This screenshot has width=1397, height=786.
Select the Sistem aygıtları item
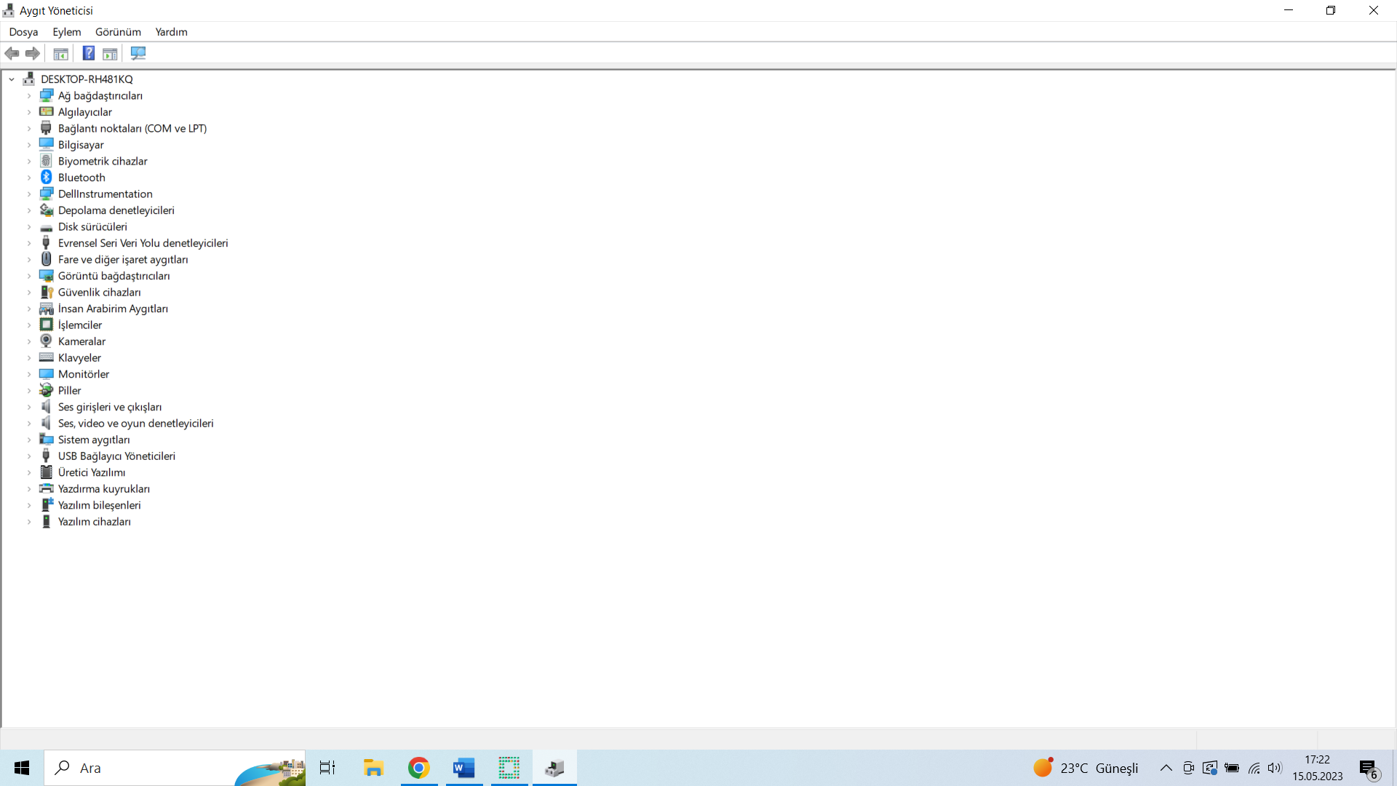[94, 440]
